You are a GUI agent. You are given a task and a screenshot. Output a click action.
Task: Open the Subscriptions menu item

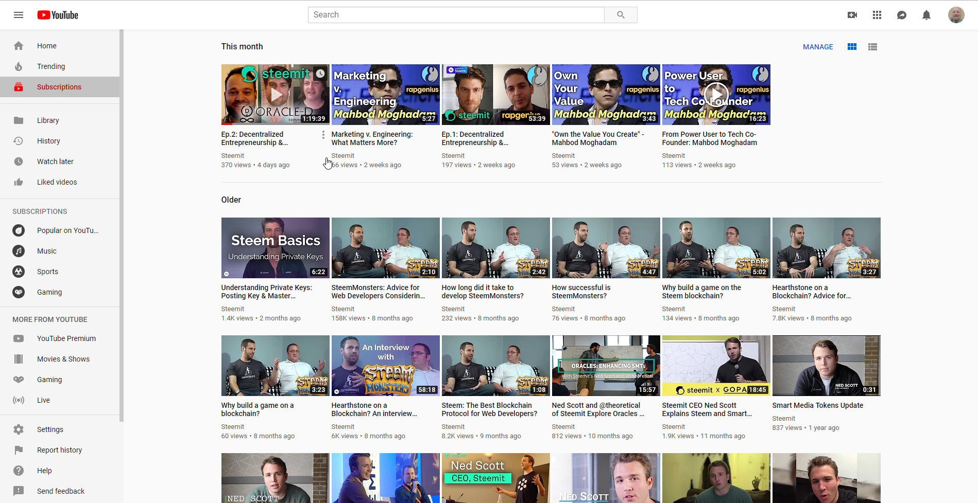pyautogui.click(x=60, y=87)
